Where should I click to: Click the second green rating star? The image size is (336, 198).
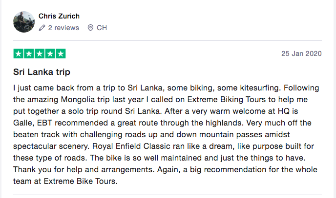point(29,54)
